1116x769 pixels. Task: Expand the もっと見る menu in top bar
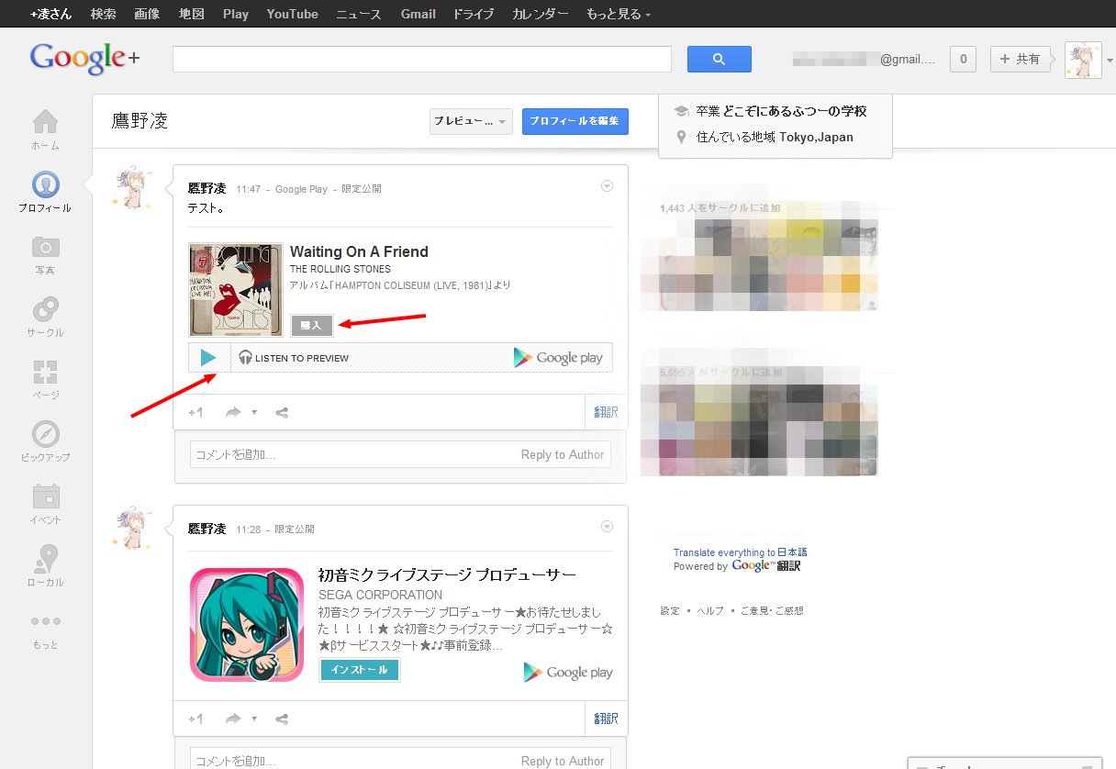click(619, 15)
